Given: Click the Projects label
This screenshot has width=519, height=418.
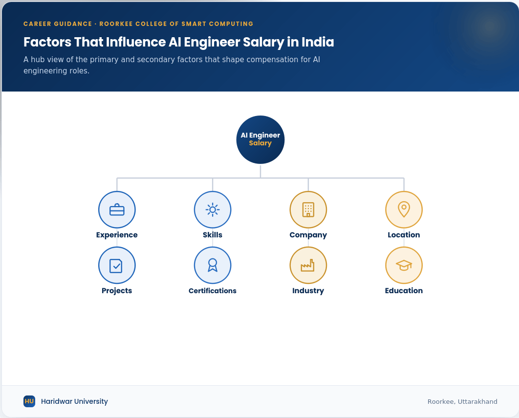Looking at the screenshot, I should (x=117, y=291).
